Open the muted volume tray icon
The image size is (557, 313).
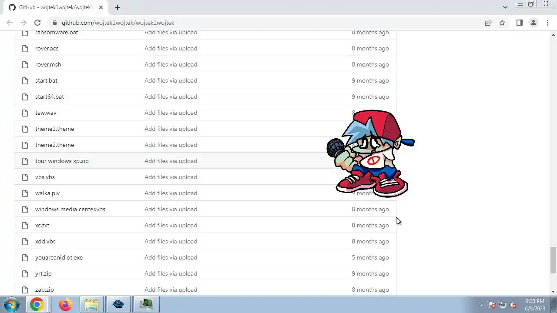click(x=513, y=305)
